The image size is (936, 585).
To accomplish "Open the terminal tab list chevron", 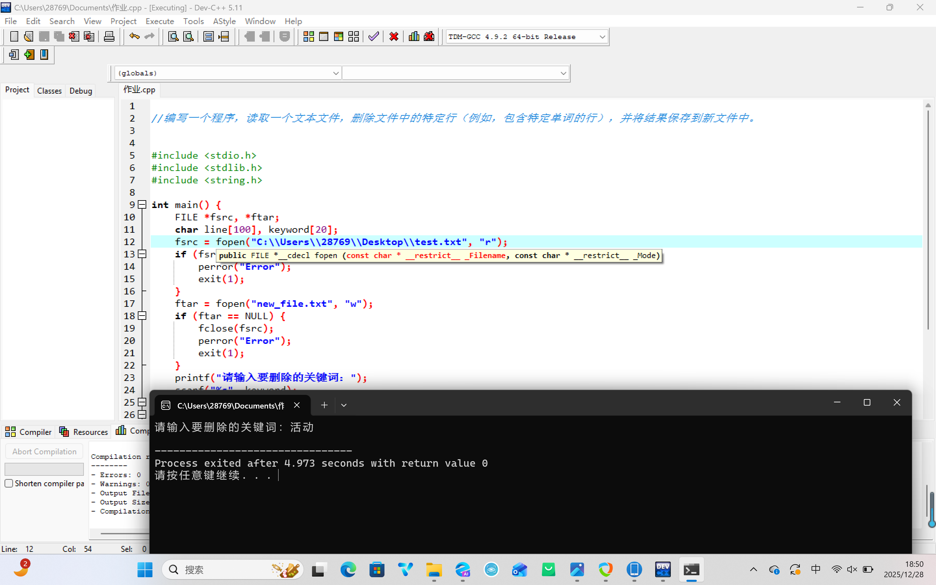I will point(344,405).
